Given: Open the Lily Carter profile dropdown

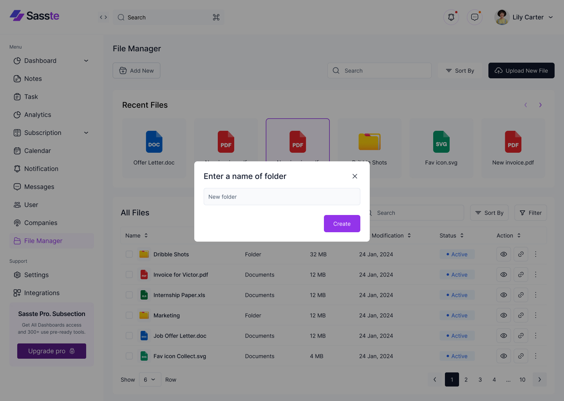Looking at the screenshot, I should (524, 17).
